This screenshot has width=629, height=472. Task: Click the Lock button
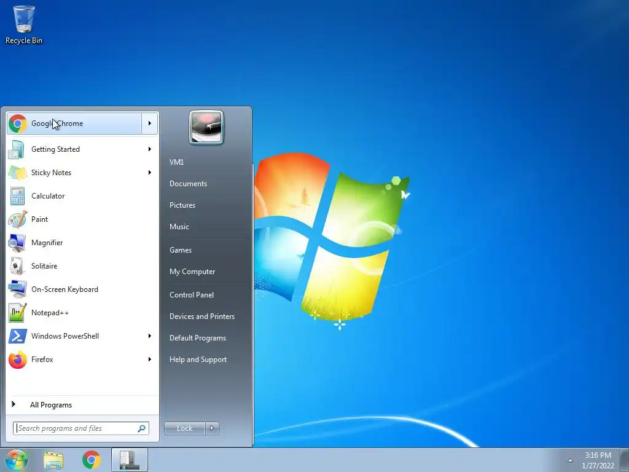pyautogui.click(x=184, y=428)
